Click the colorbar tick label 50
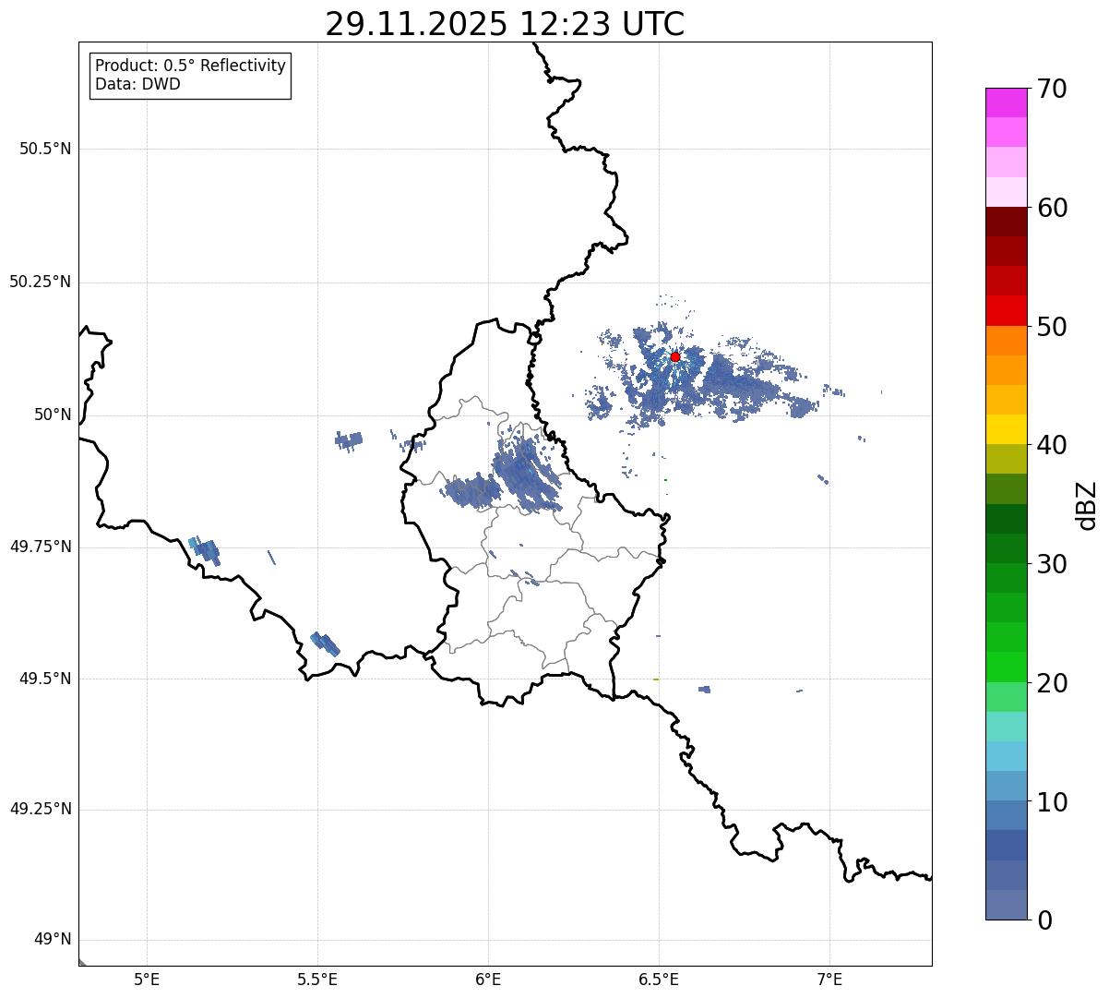1109x998 pixels. click(1052, 327)
